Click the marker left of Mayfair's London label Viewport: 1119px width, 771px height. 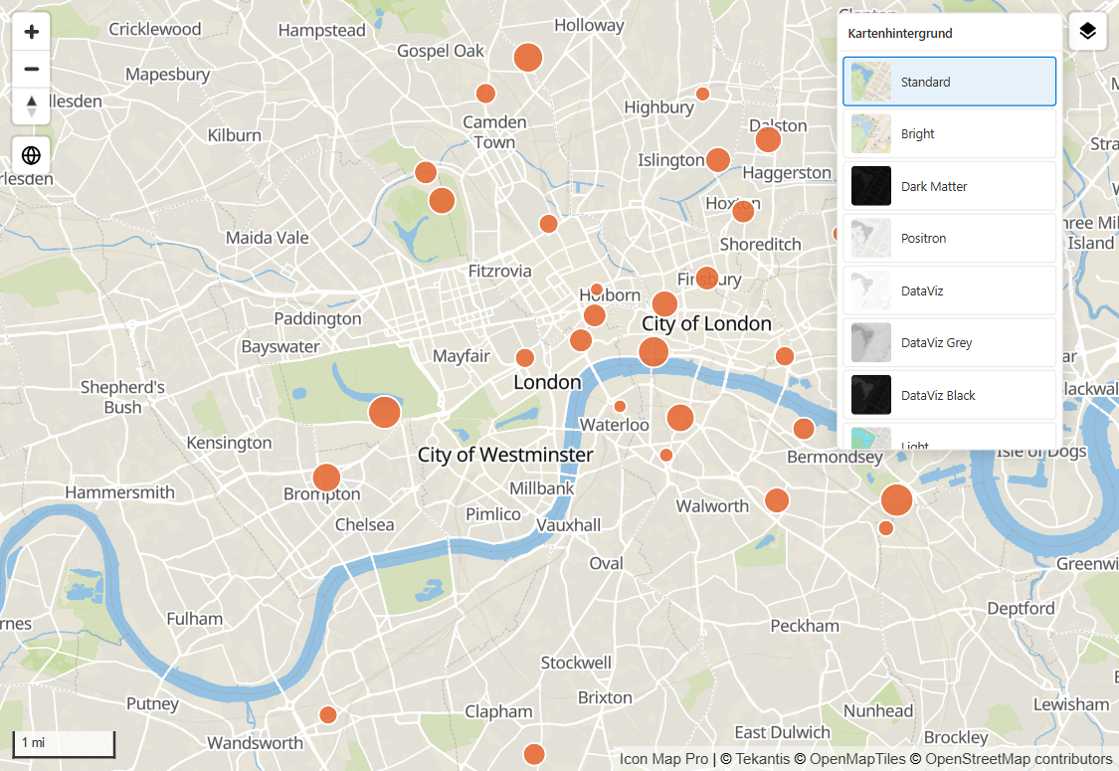[x=524, y=358]
